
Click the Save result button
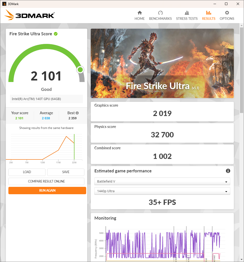(x=66, y=172)
